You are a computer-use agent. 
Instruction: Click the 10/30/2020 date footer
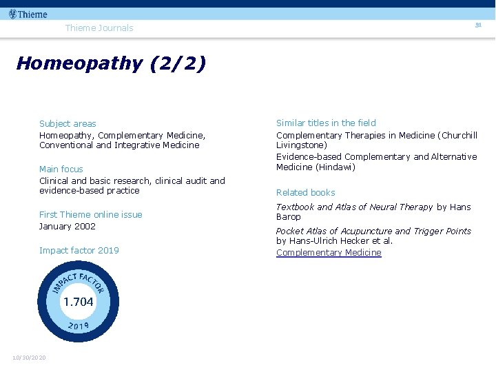coord(29,358)
